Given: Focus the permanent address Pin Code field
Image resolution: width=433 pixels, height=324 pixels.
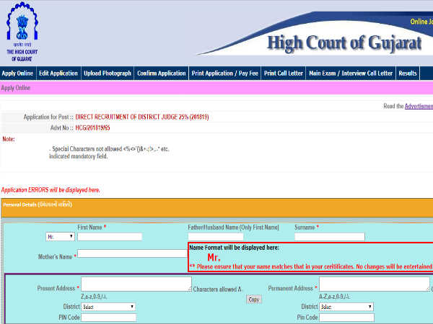Looking at the screenshot, I should coord(346,318).
